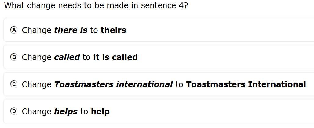314x128 pixels.
Task: Select the circled A answer bubble
Action: (x=14, y=30)
